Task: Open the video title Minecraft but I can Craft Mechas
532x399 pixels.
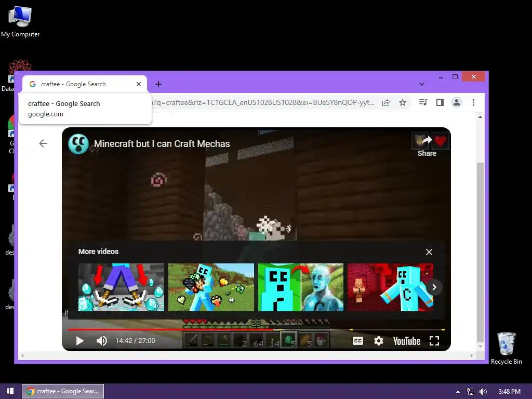Action: coord(162,144)
